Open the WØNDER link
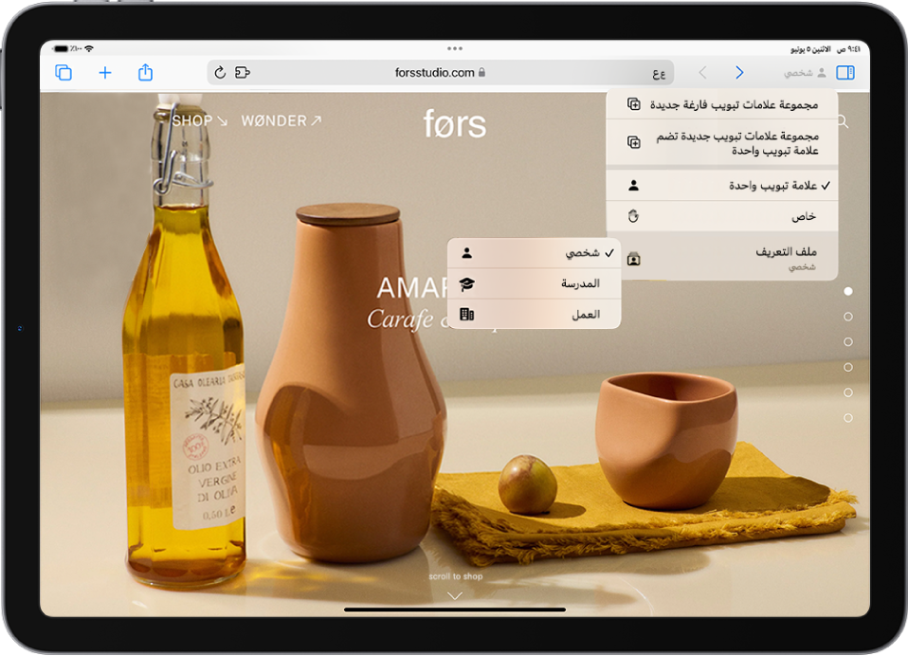Screen dimensions: 908x656 [x=281, y=121]
